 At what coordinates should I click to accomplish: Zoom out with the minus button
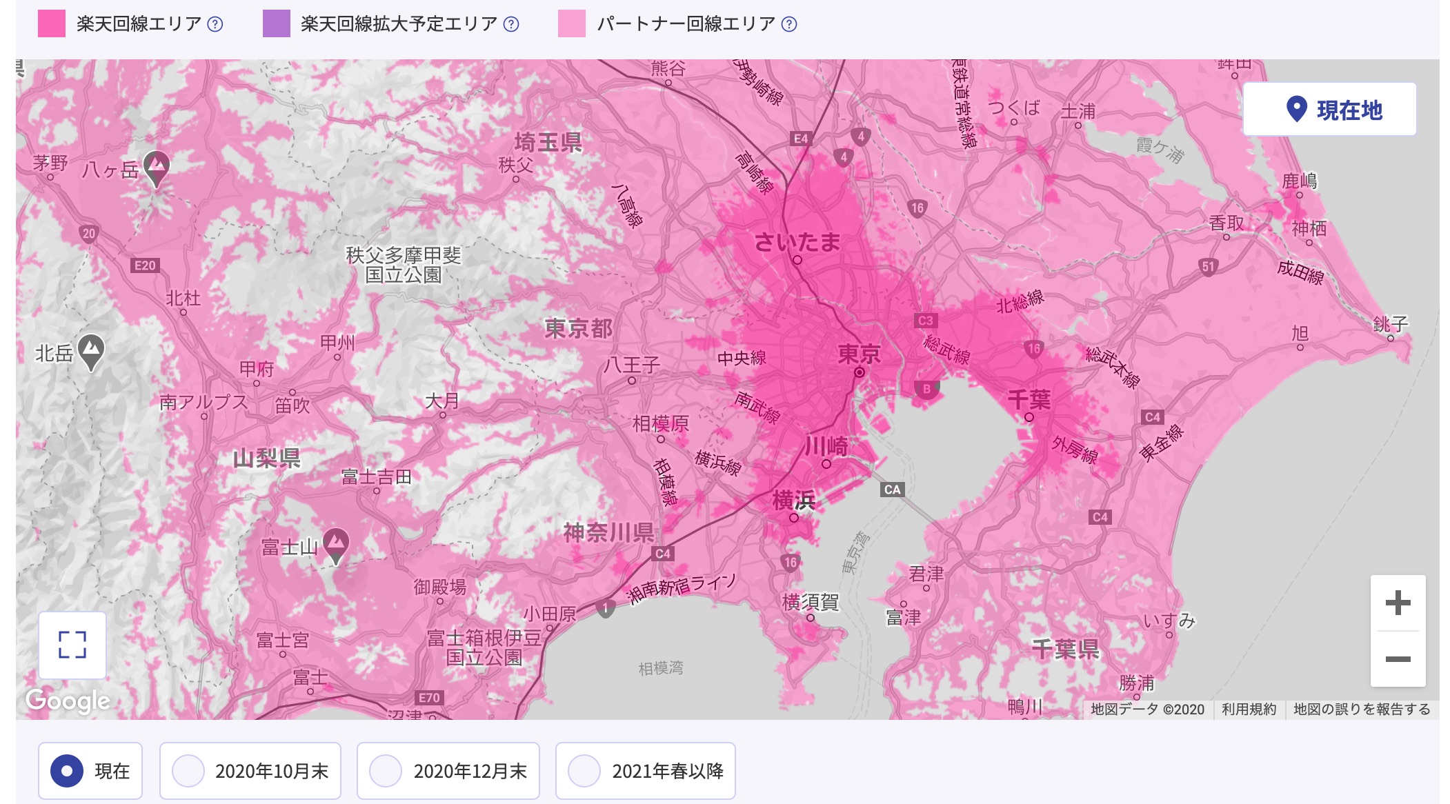[x=1398, y=659]
